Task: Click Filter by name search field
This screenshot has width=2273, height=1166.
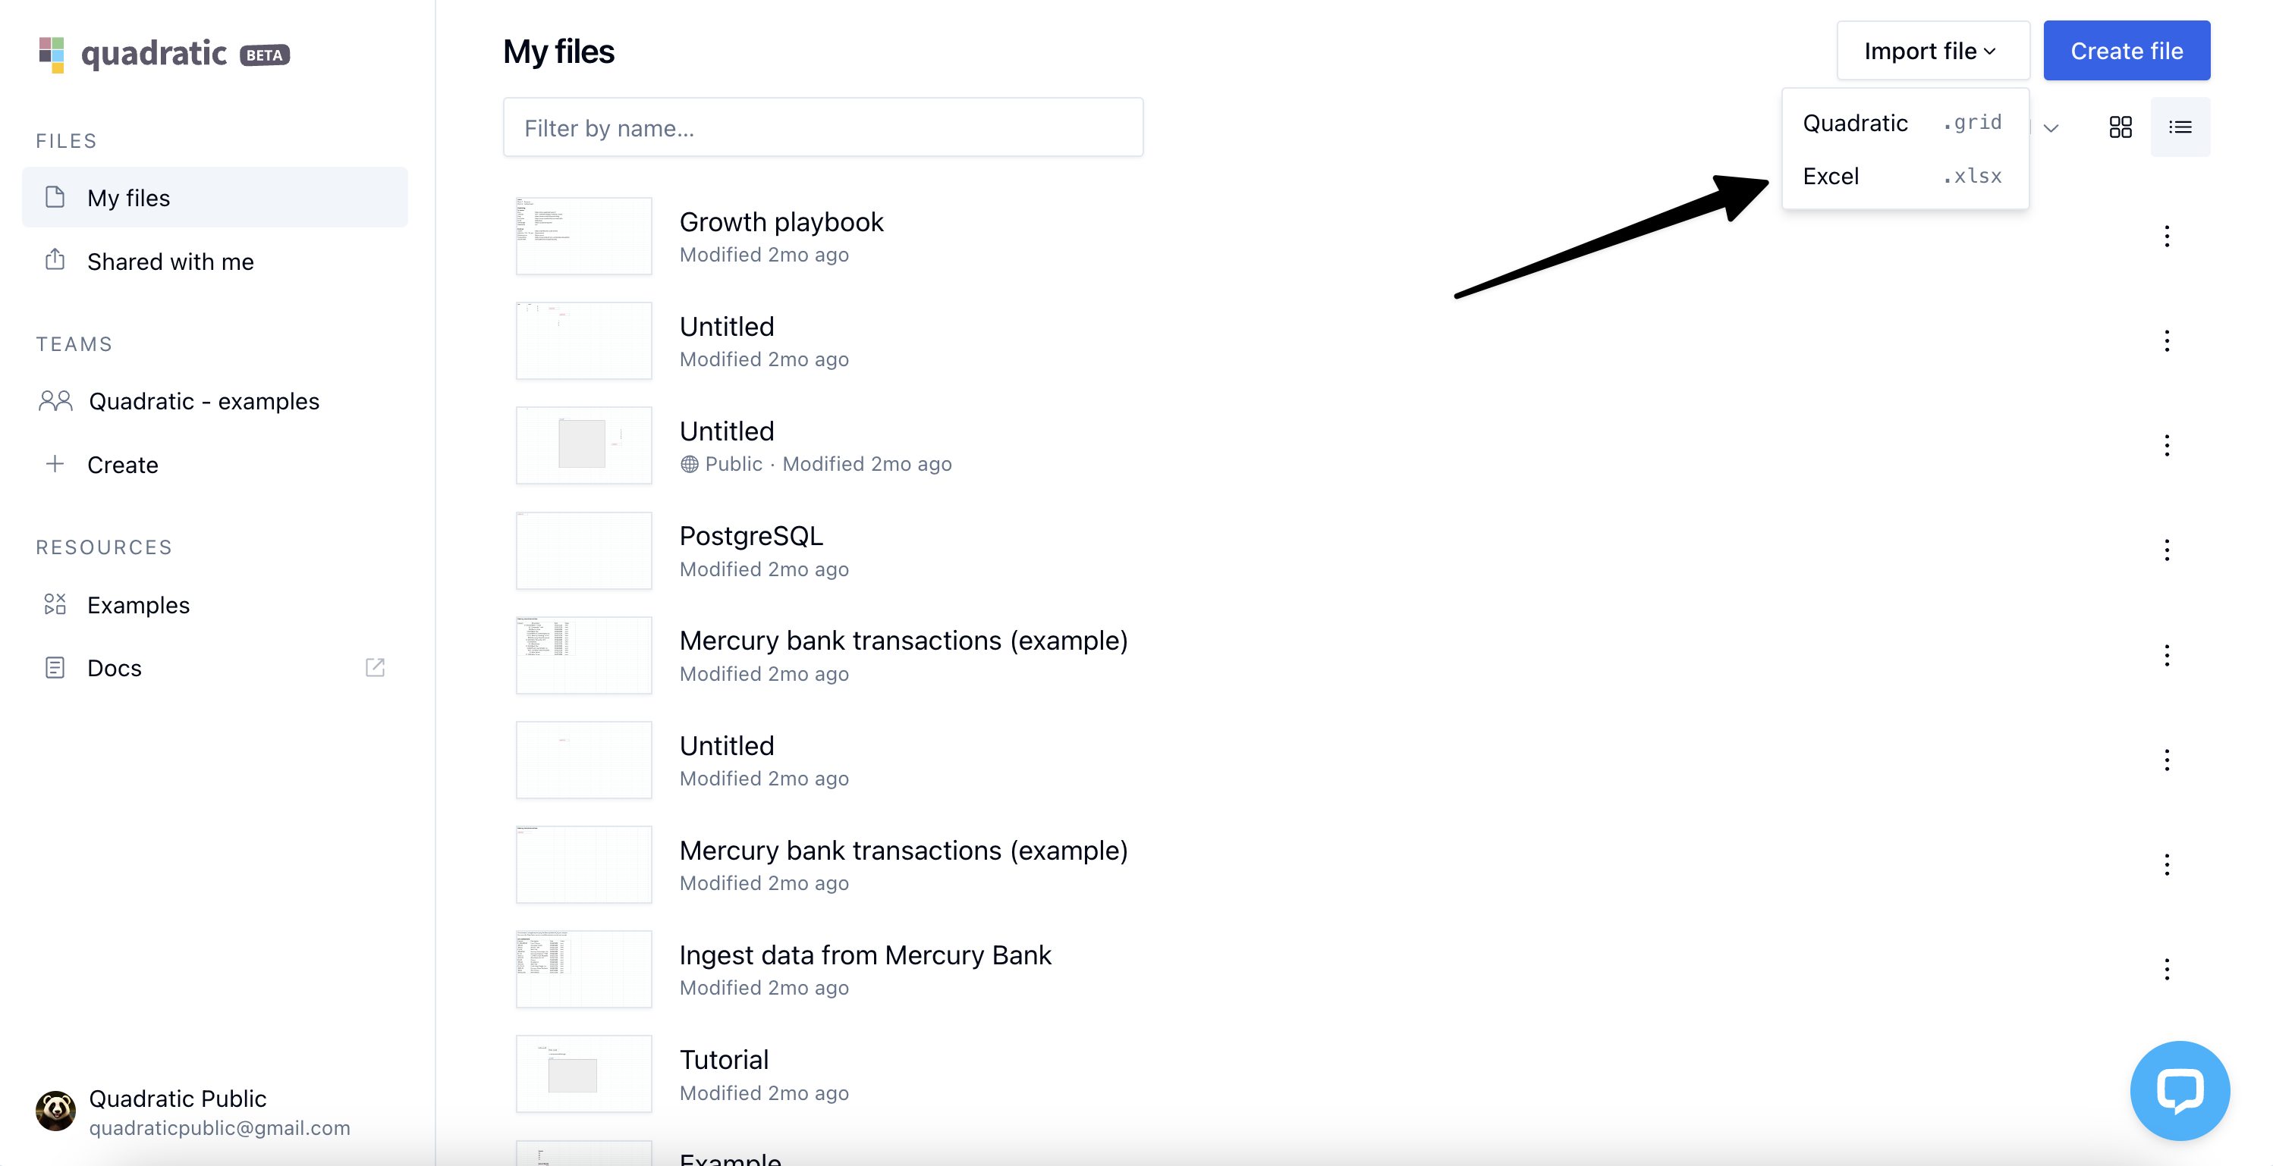Action: tap(822, 128)
